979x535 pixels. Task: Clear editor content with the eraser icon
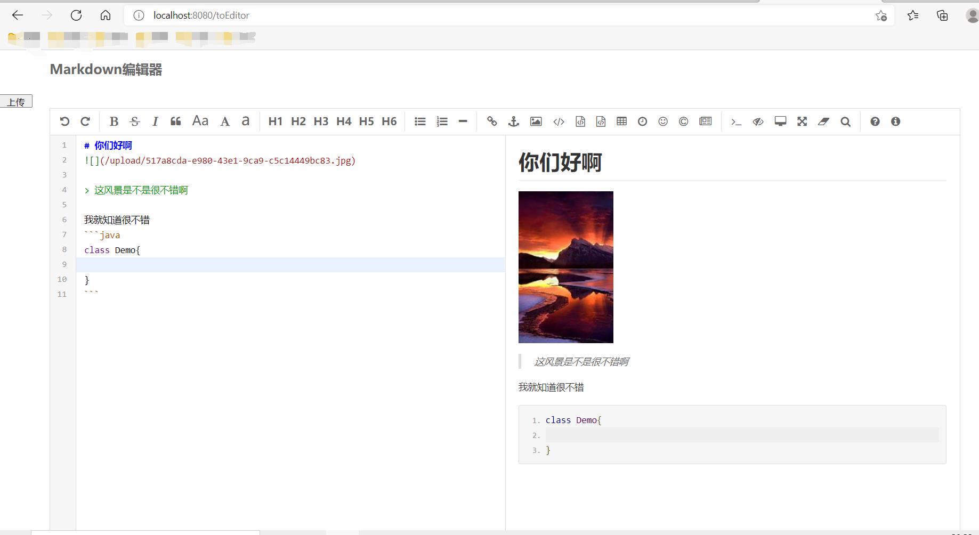824,121
